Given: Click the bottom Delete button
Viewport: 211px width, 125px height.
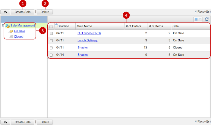Looking at the screenshot, I should point(45,122).
